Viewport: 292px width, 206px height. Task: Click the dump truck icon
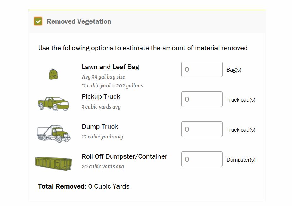(x=53, y=133)
